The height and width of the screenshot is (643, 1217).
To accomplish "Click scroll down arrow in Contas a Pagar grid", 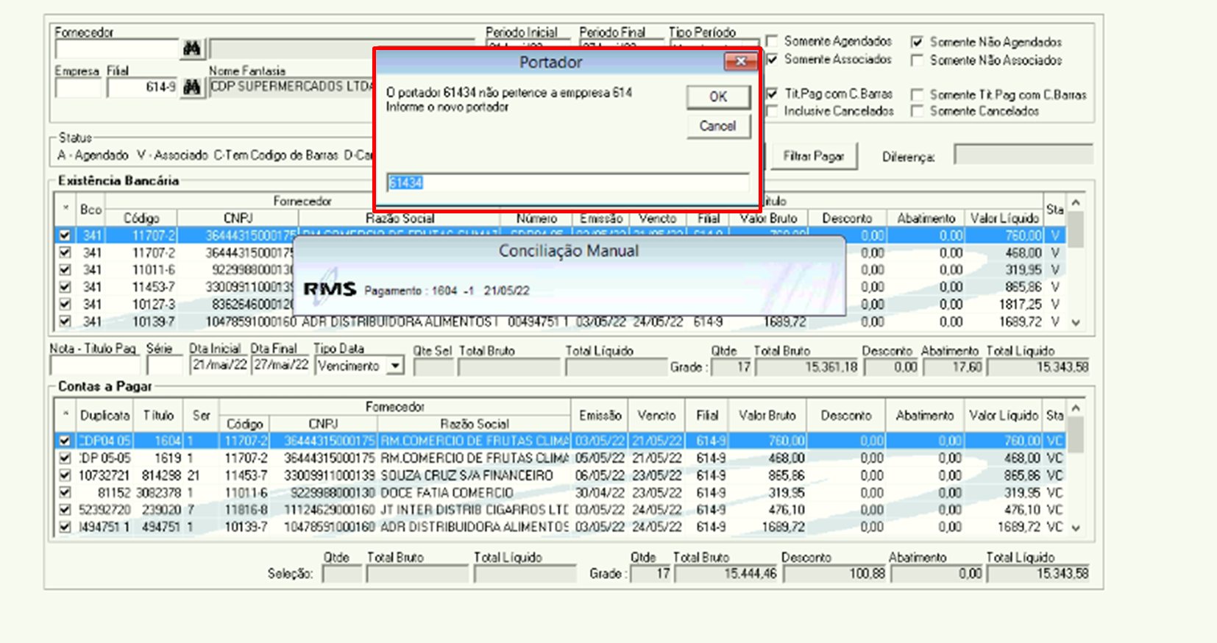I will [1076, 527].
